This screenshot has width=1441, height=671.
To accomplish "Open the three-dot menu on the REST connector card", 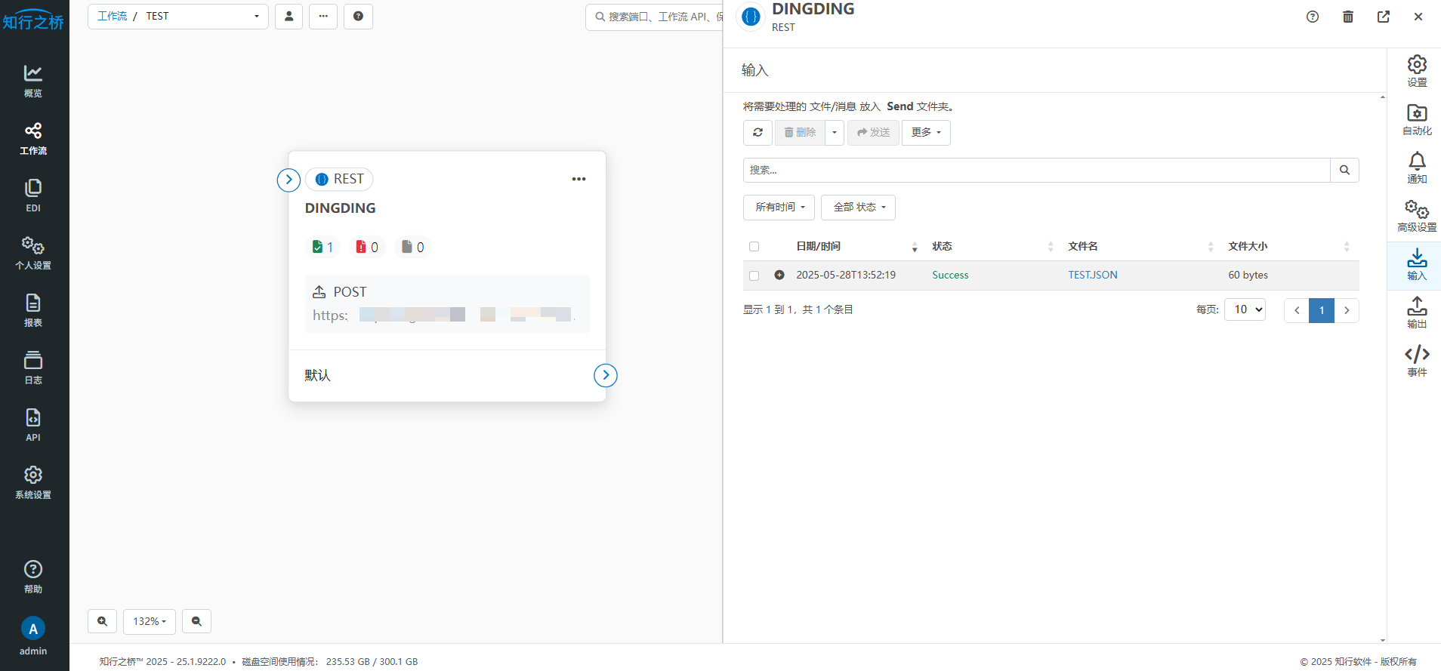I will pos(579,180).
